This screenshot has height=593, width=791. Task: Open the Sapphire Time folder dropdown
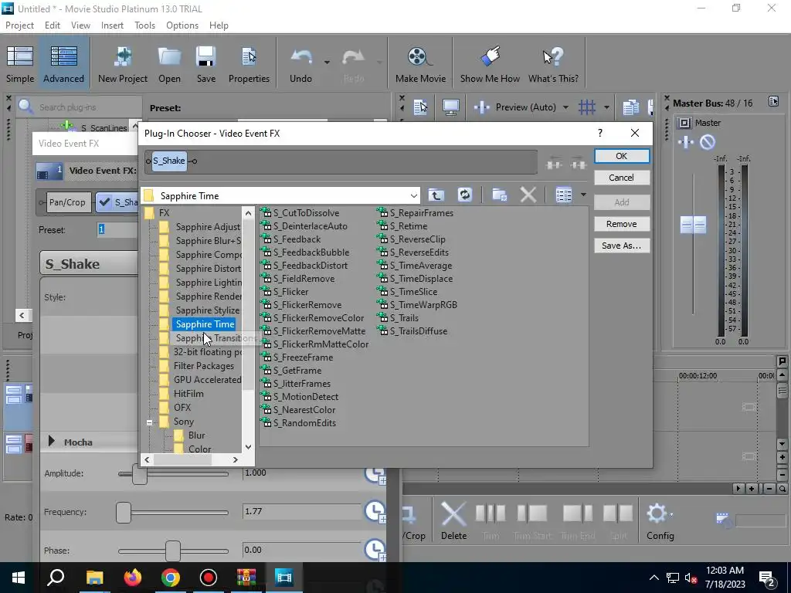coord(413,195)
